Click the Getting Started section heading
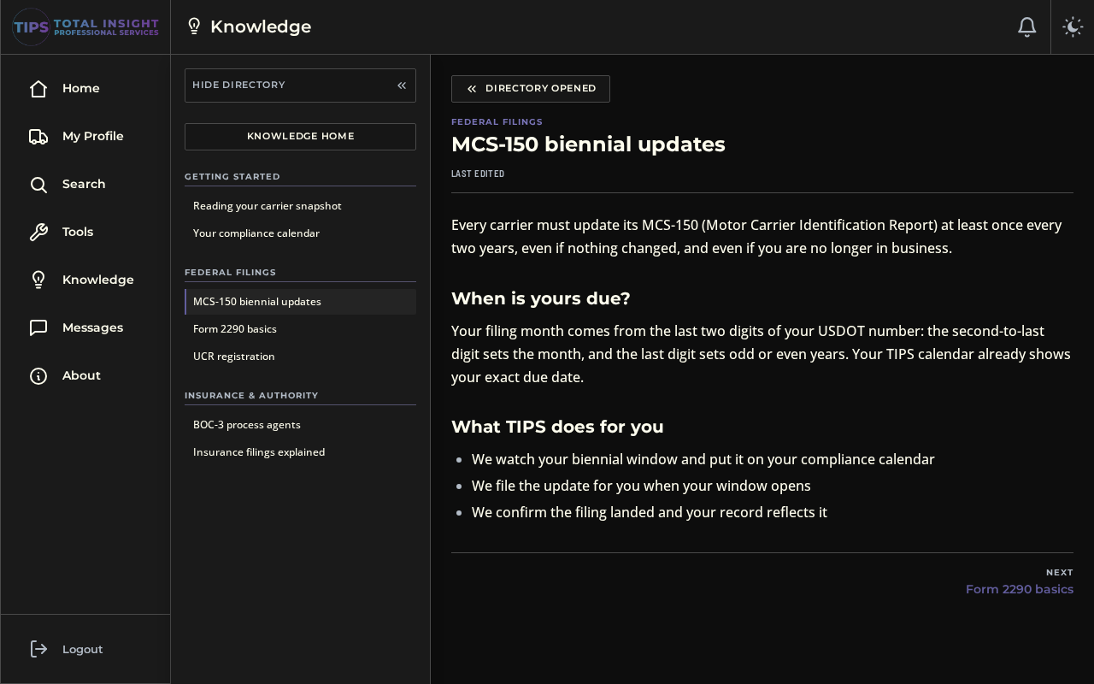The image size is (1094, 684). (x=232, y=177)
